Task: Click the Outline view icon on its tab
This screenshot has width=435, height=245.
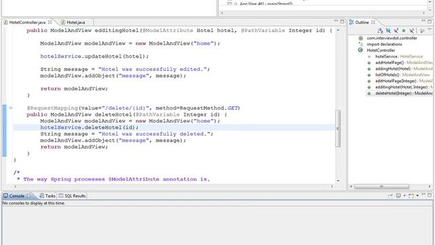Action: point(351,22)
